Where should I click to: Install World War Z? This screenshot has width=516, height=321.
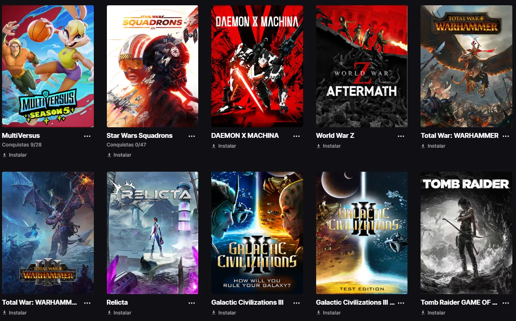[x=328, y=146]
